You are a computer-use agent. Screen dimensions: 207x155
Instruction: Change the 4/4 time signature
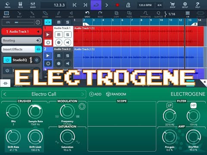[x=159, y=5]
